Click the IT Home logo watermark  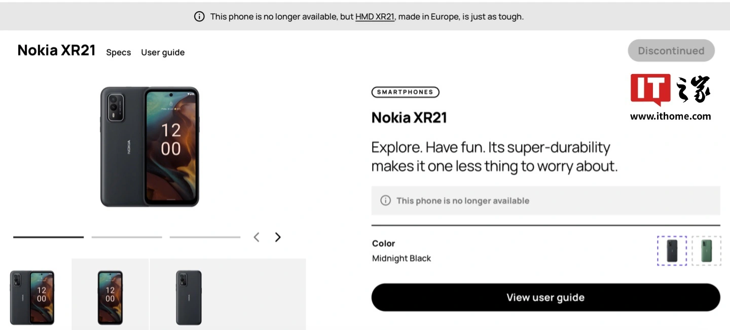coord(670,97)
